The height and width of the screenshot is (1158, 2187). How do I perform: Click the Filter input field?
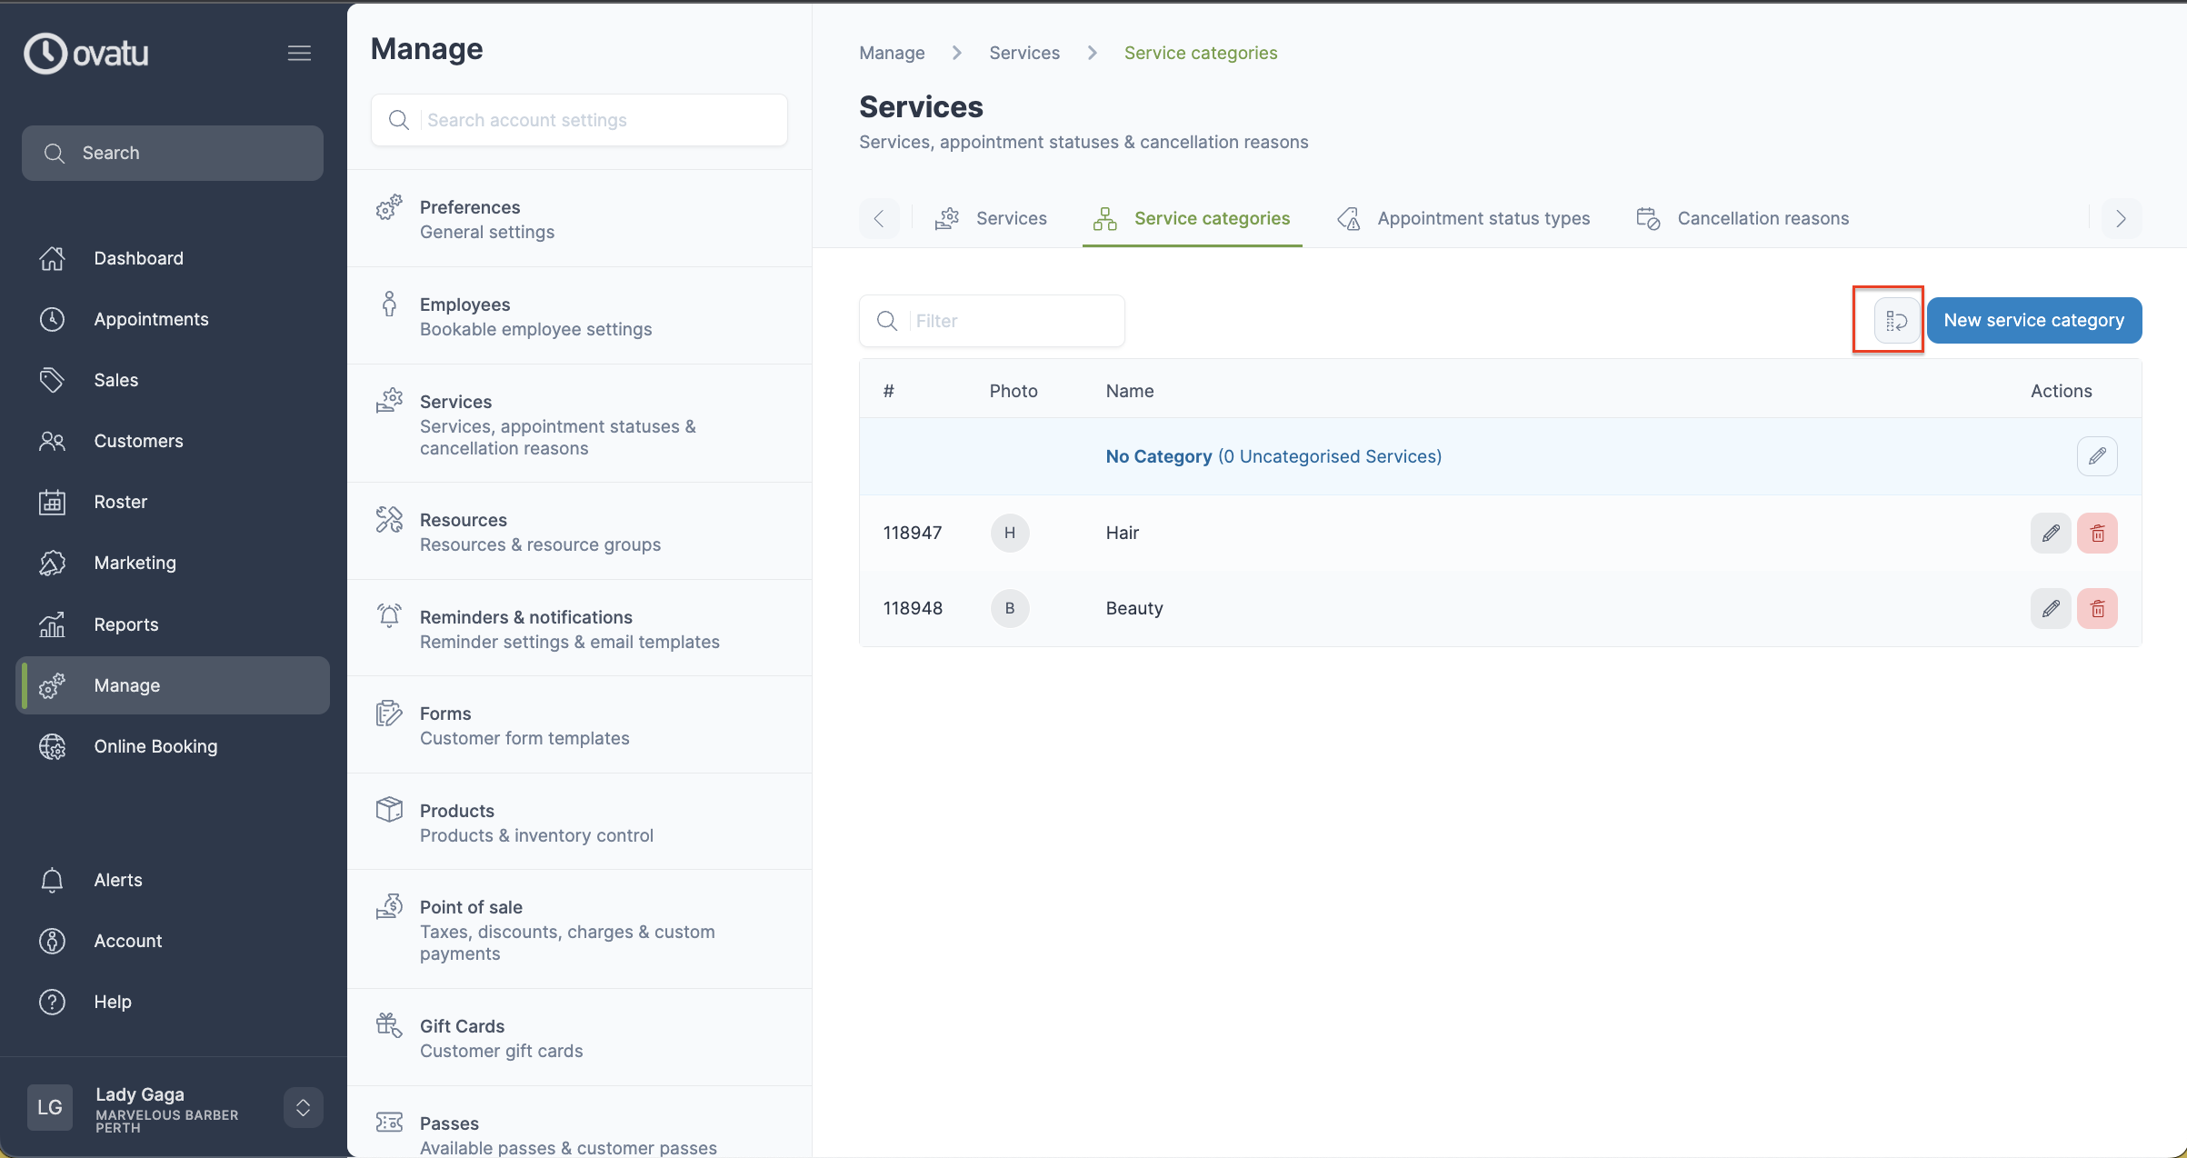1011,321
